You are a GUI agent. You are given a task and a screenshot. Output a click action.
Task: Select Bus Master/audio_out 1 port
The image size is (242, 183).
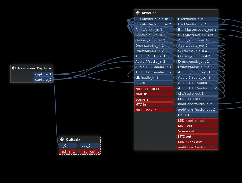point(197,30)
